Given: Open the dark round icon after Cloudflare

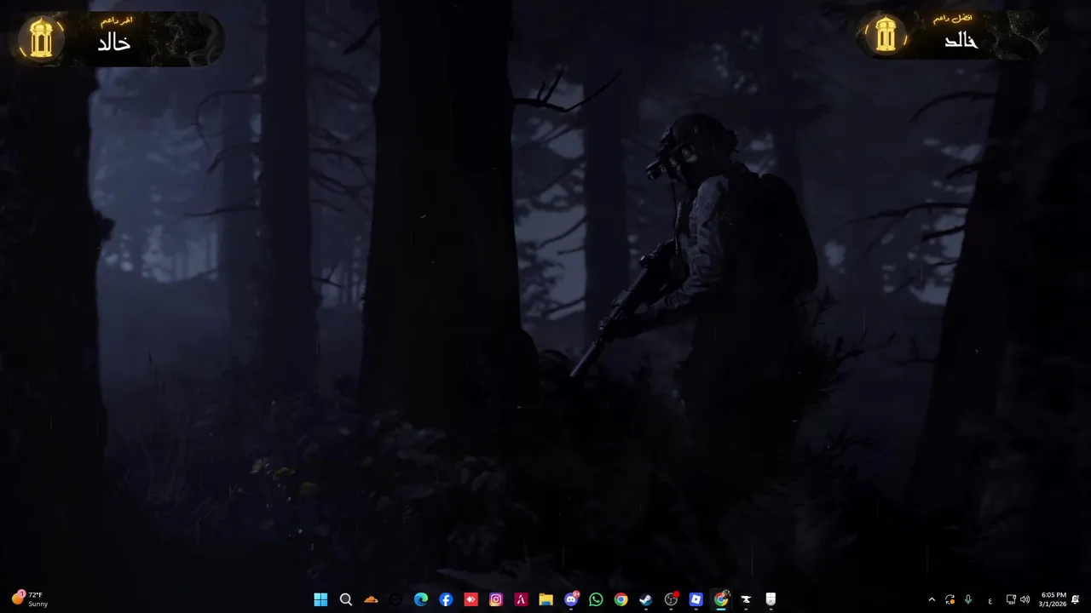Looking at the screenshot, I should 395,599.
